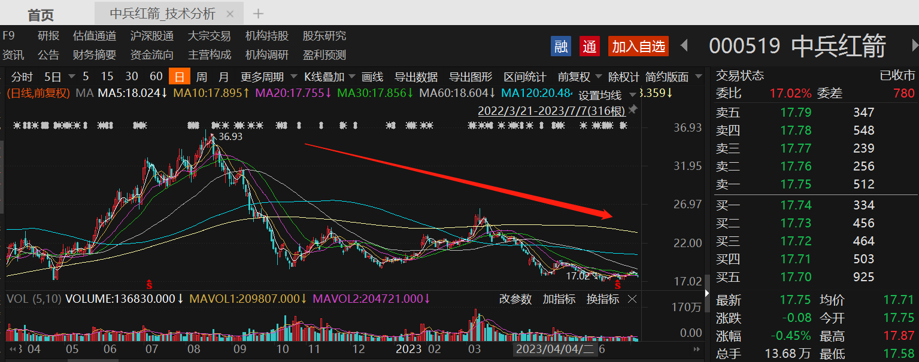
Task: Open 财务摘要 financial summary
Action: coord(95,55)
